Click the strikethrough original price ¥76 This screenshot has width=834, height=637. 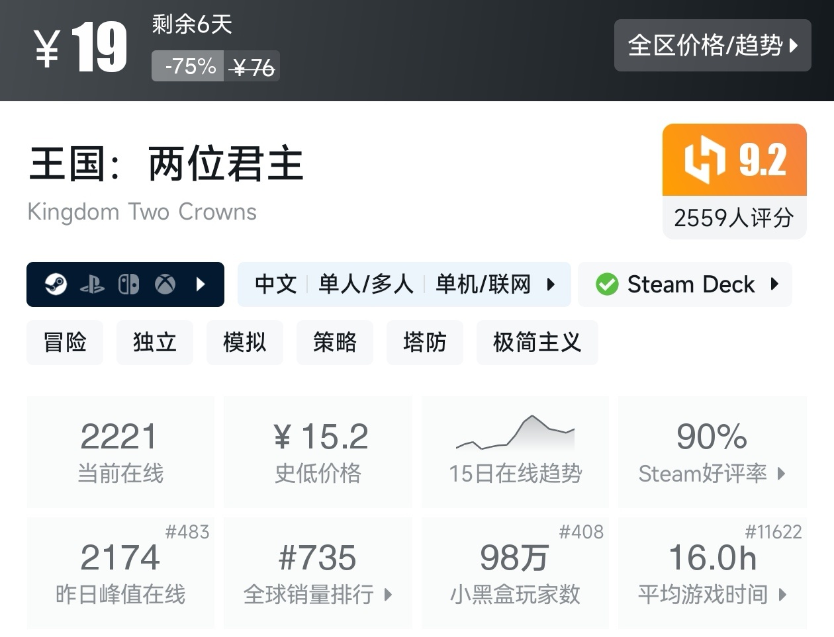tap(252, 65)
